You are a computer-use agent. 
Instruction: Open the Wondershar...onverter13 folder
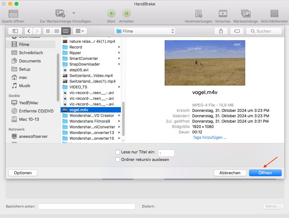click(x=91, y=133)
